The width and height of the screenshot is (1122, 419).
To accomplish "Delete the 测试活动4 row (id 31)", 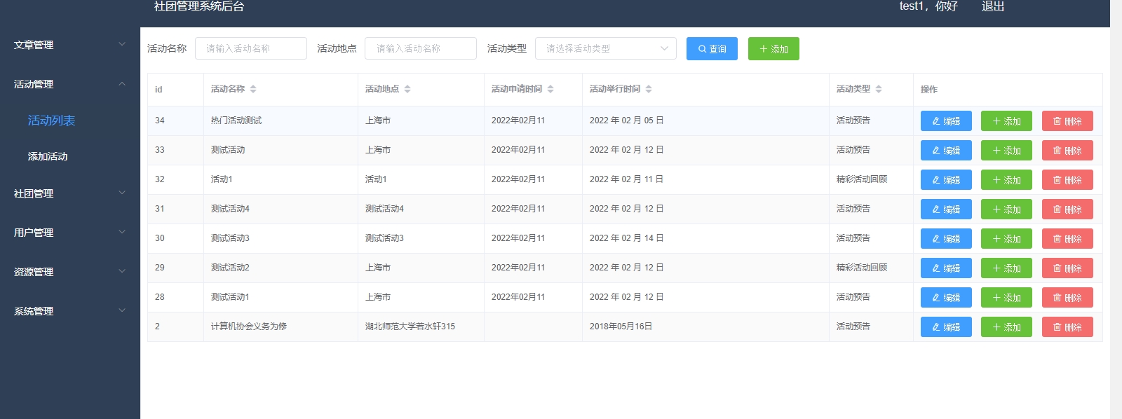I will pyautogui.click(x=1067, y=209).
